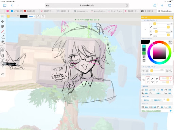Screen dimensions: 174x130
Task: Open the ぁあ page settings button
Action: pyautogui.click(x=48, y=5)
